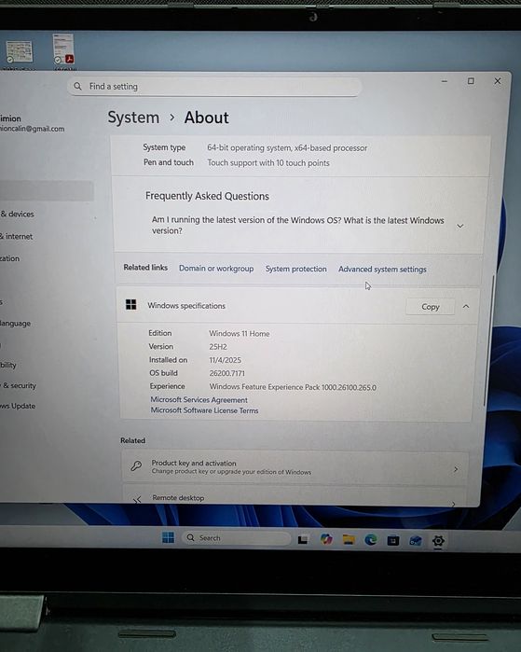521x652 pixels.
Task: Click the scrollbar in Settings window
Action: [487, 340]
